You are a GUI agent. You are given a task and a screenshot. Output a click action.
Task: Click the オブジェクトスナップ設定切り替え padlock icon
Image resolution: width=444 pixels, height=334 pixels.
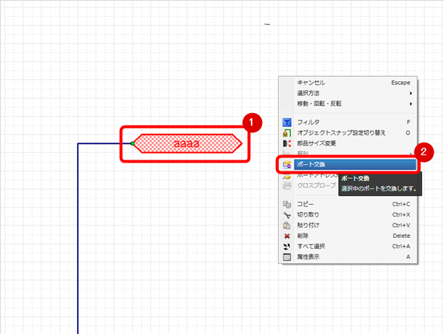(x=287, y=133)
